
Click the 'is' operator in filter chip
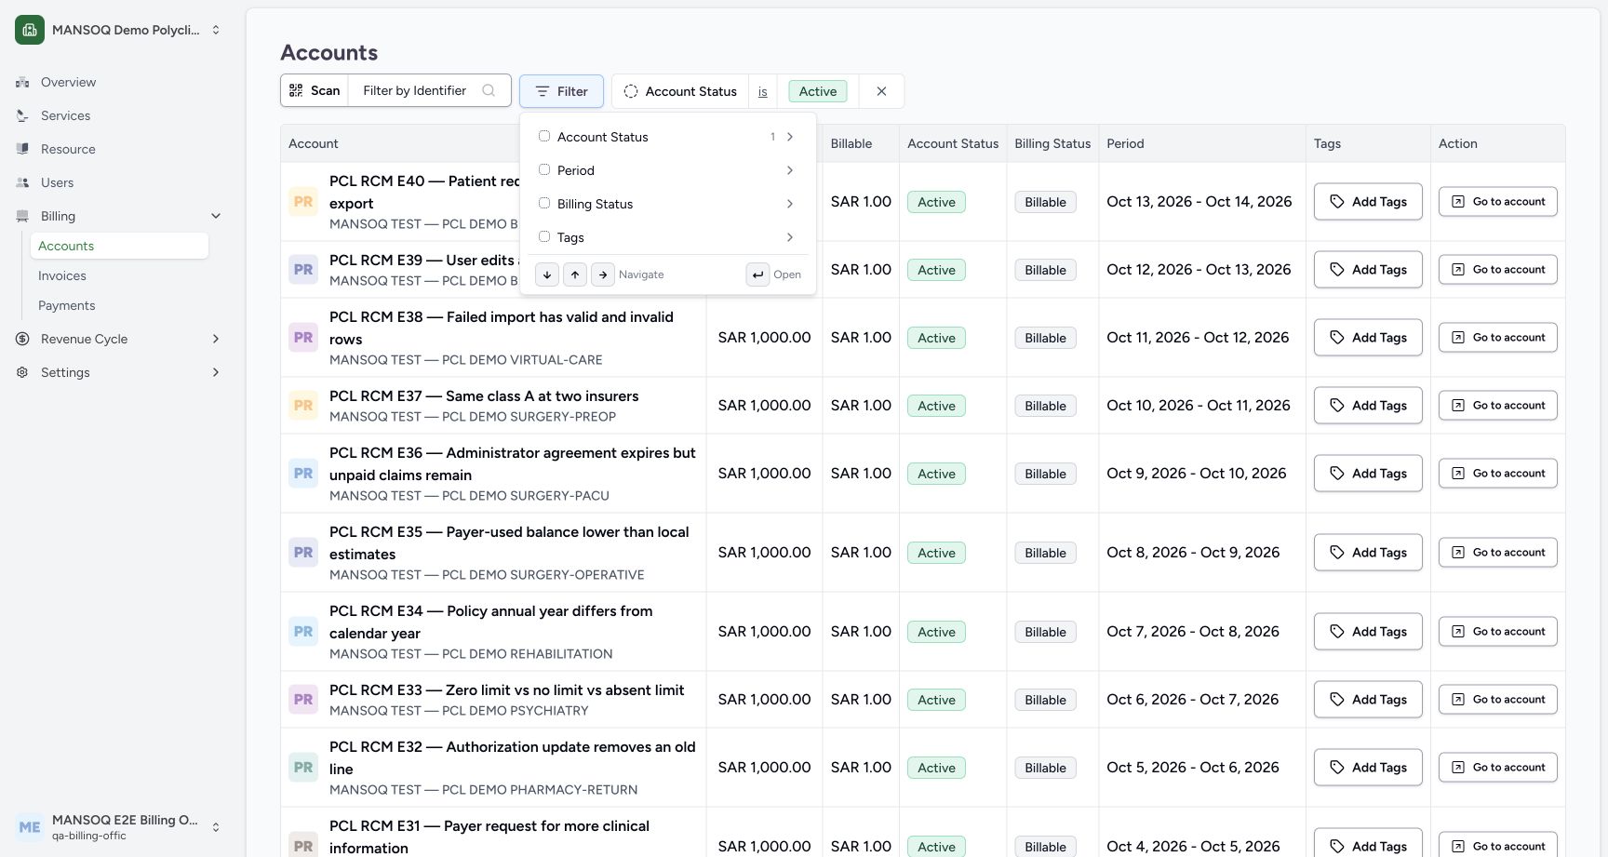(x=762, y=91)
